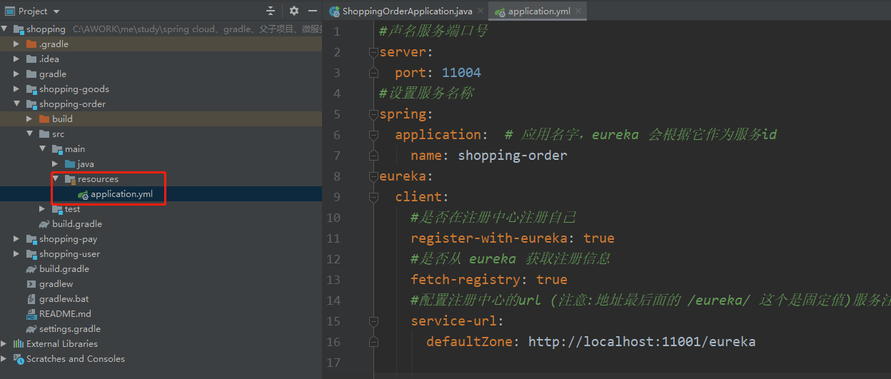
Task: Click the collapse all icon in Project toolbar
Action: point(271,11)
